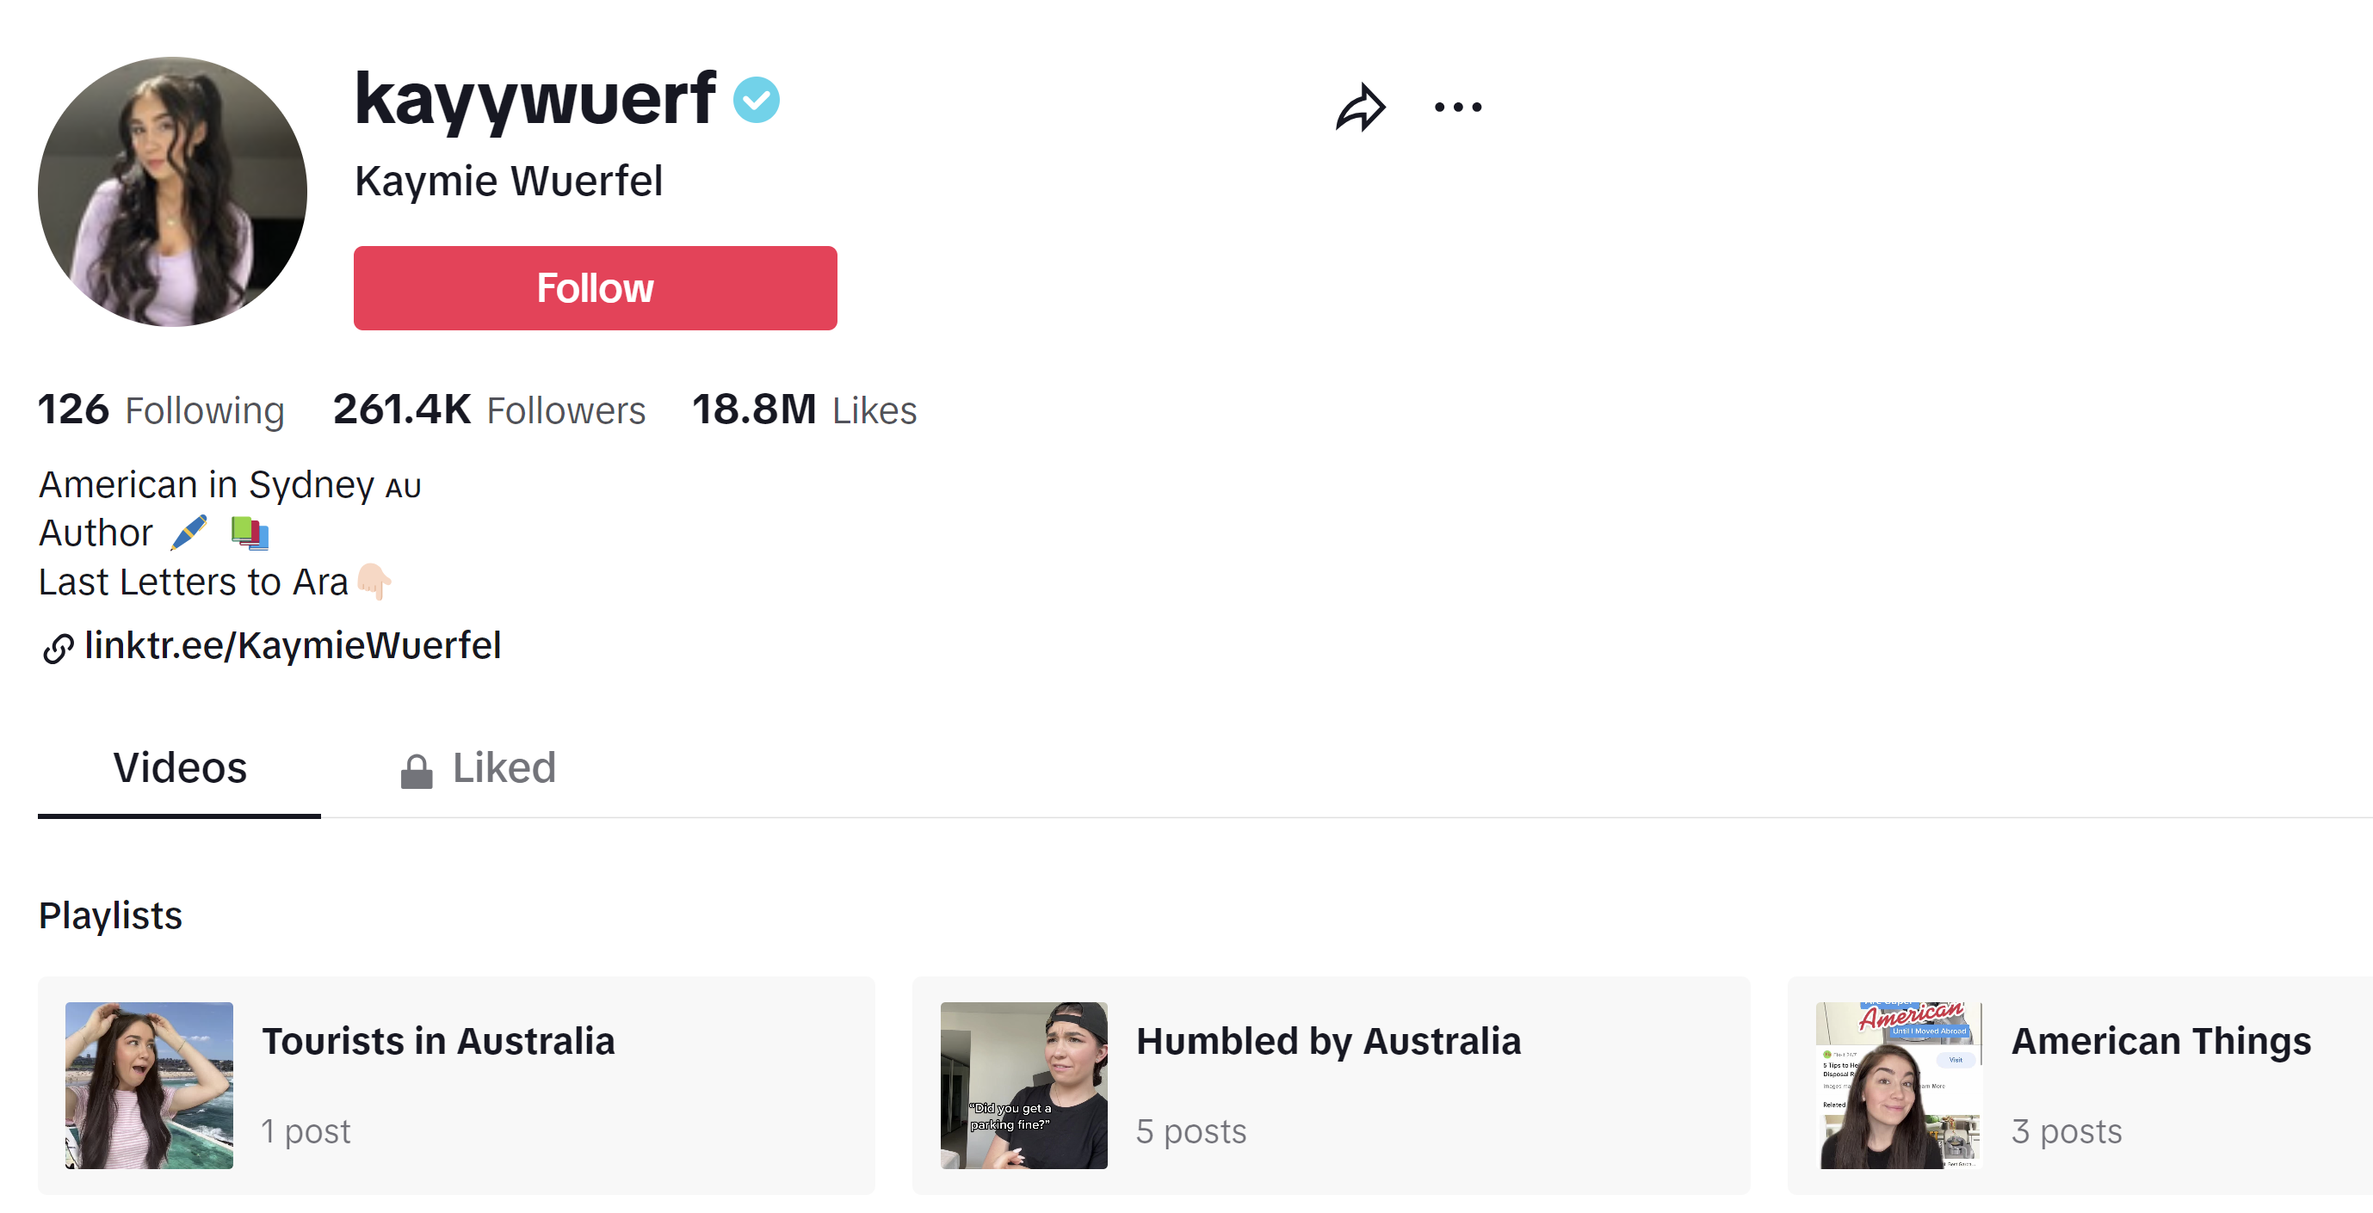This screenshot has width=2373, height=1213.
Task: View the 126 Following list
Action: tap(161, 409)
